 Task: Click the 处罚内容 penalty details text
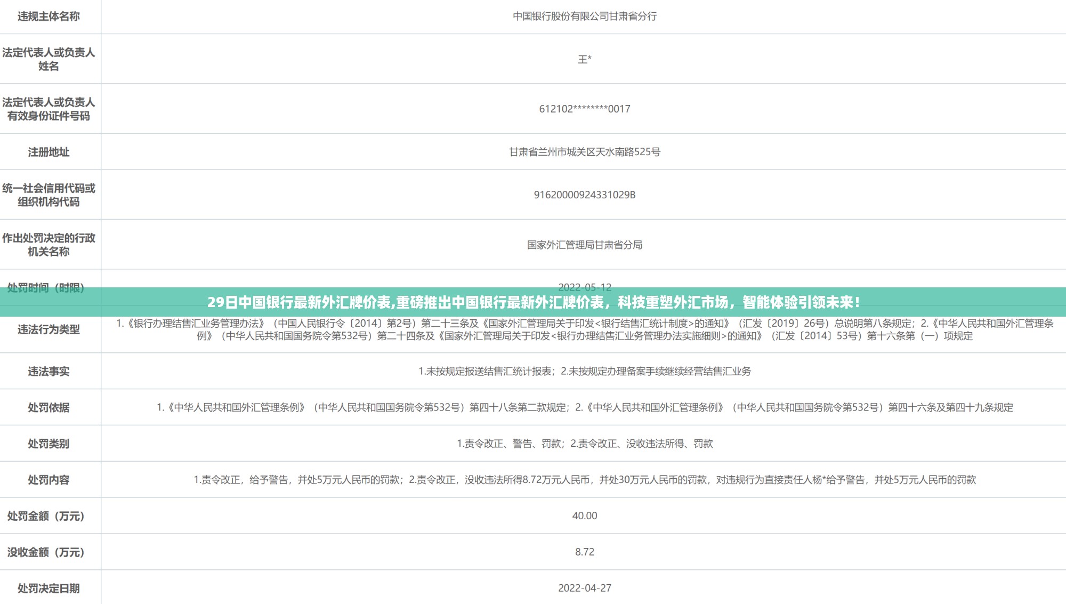click(x=585, y=480)
